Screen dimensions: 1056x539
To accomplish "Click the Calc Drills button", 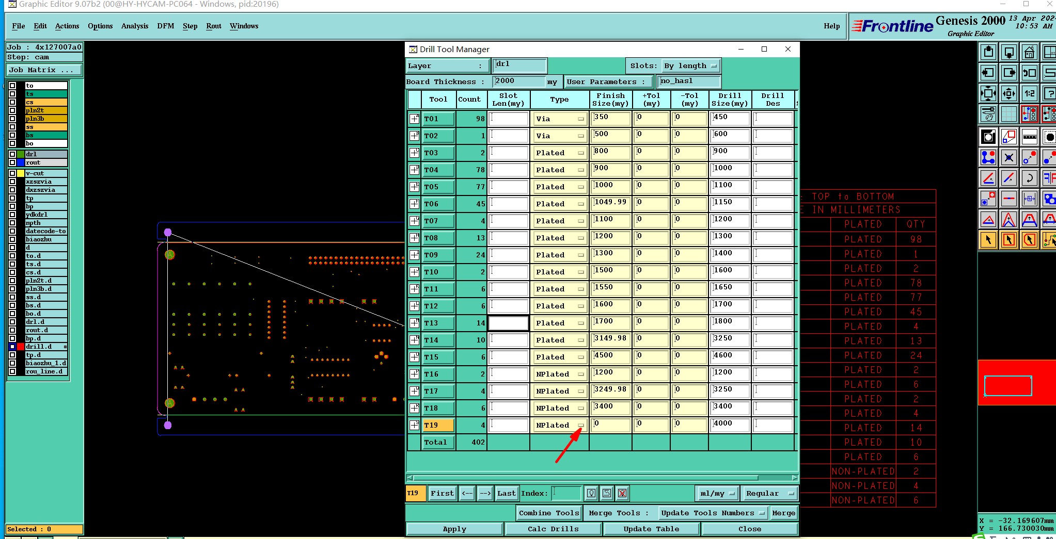I will 553,529.
